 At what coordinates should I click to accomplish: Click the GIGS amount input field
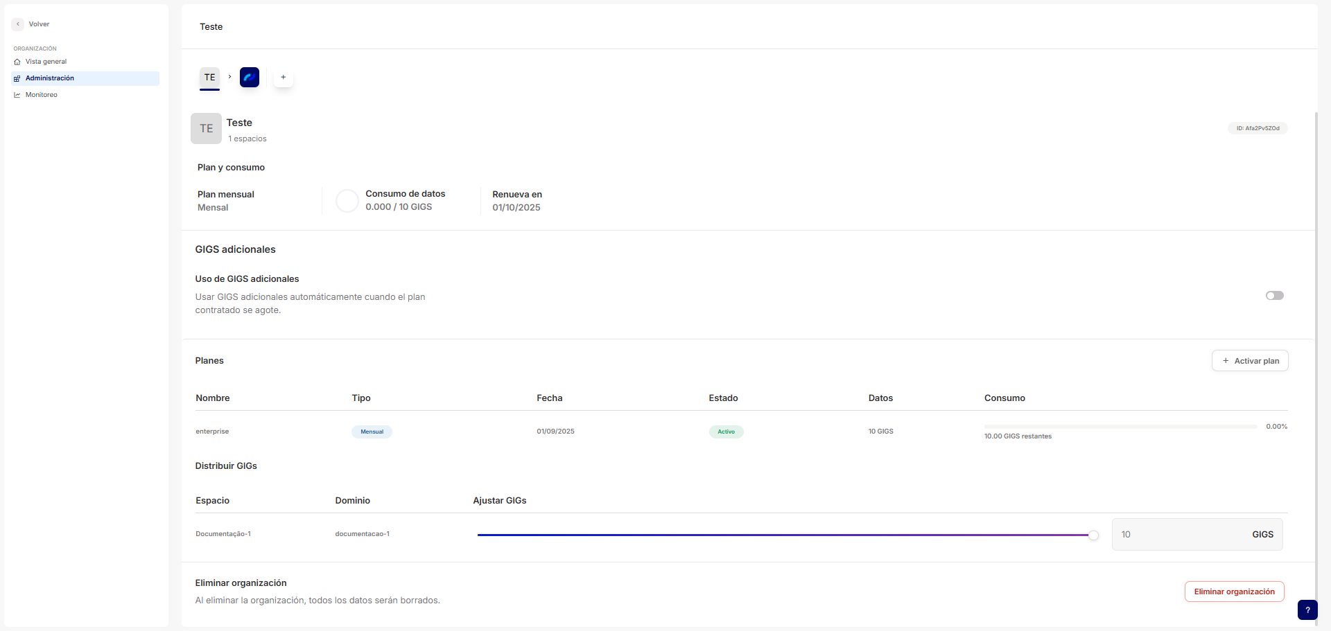[1178, 535]
